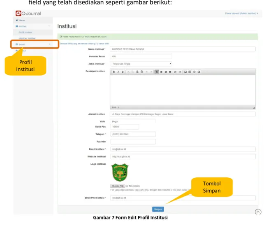Image resolution: width=264 pixels, height=226 pixels.
Task: Click the cut icon in editor toolbar
Action: click(x=128, y=72)
